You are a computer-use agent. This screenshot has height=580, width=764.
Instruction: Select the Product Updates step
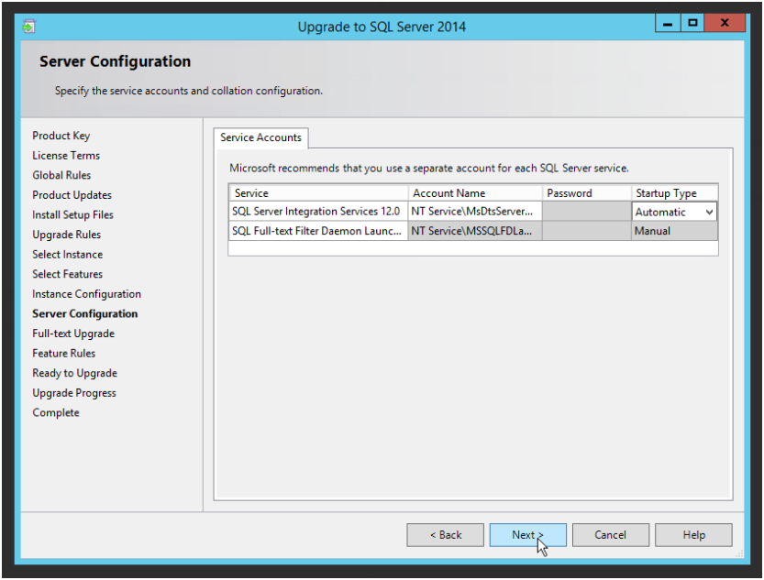[72, 195]
